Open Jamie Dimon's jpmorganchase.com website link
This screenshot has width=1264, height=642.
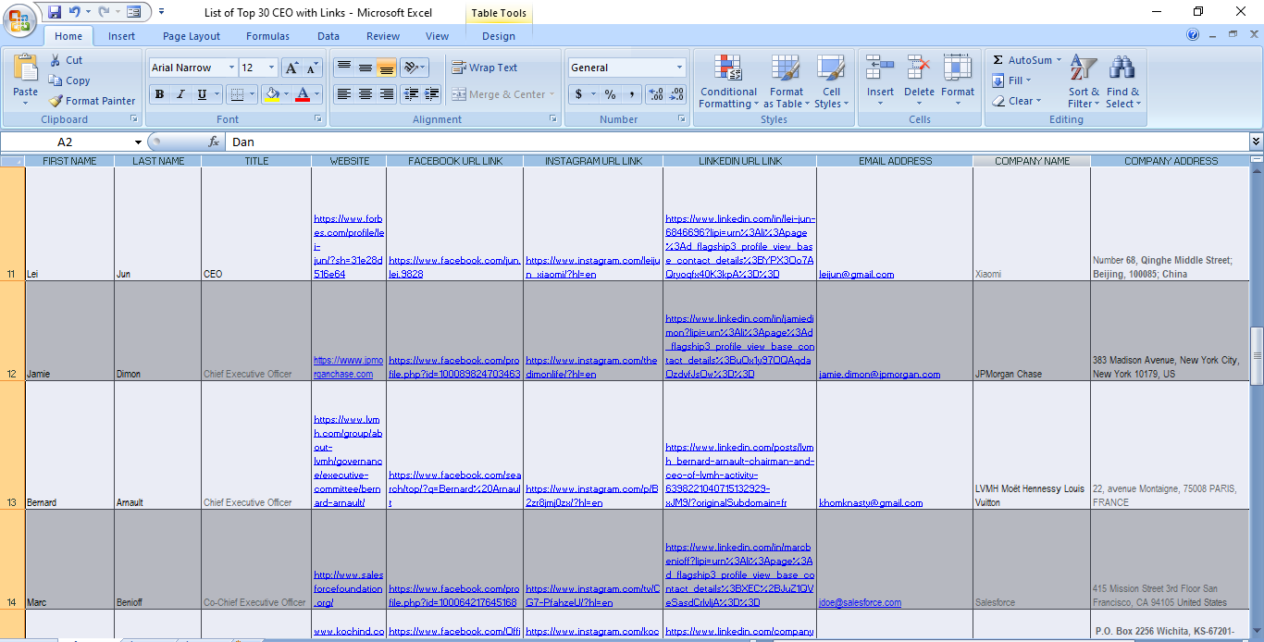[348, 367]
